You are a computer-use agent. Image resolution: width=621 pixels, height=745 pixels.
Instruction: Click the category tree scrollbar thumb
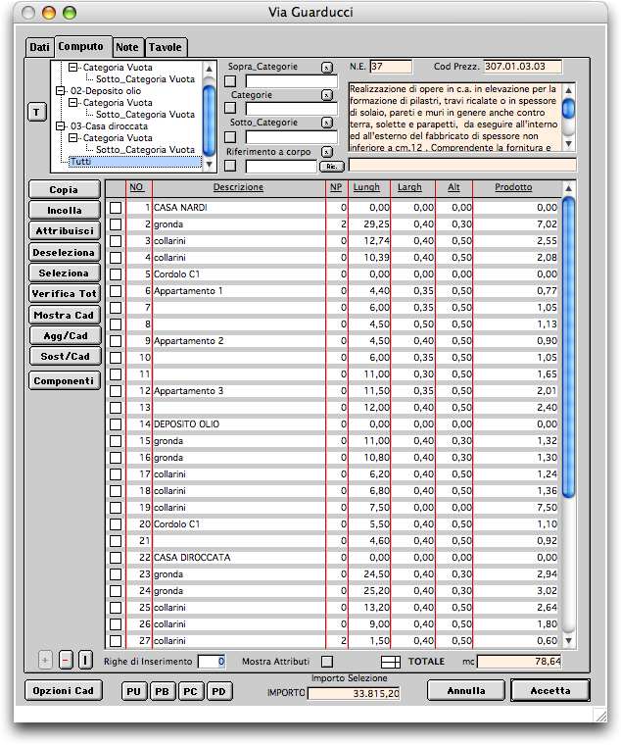coord(209,121)
